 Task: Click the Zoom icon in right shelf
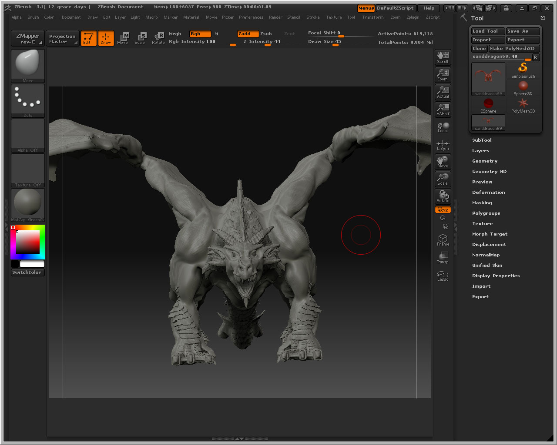(x=443, y=75)
